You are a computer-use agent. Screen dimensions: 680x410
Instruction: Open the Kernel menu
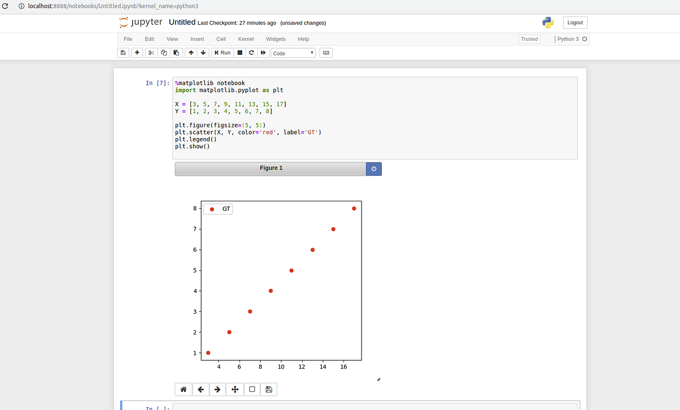[x=245, y=39]
